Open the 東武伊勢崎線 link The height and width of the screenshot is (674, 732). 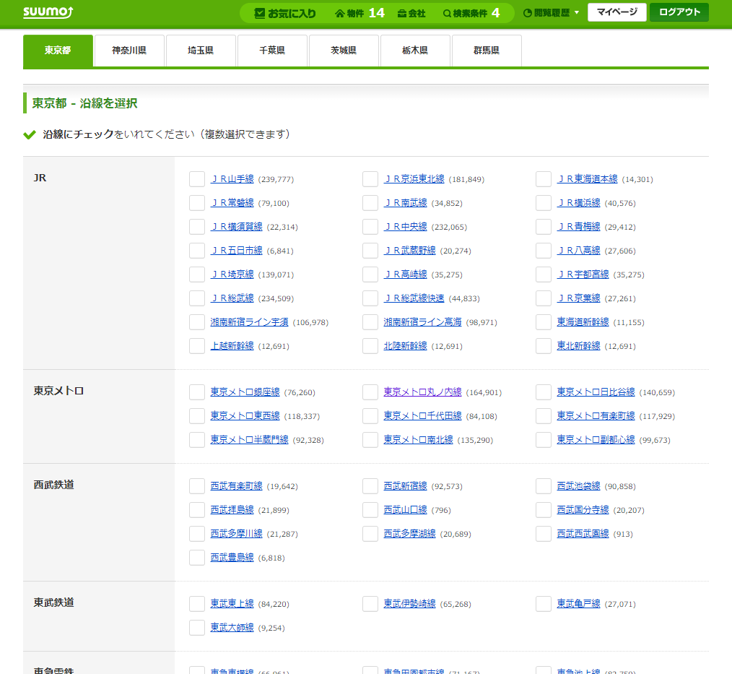coord(409,603)
